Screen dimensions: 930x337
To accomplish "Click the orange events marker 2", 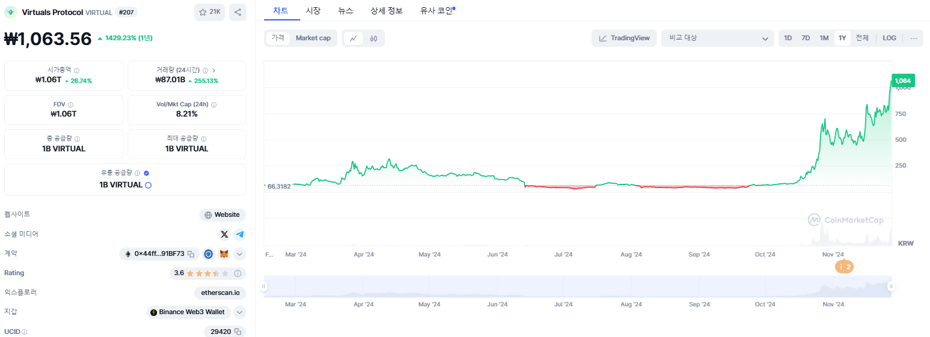I will [x=844, y=267].
